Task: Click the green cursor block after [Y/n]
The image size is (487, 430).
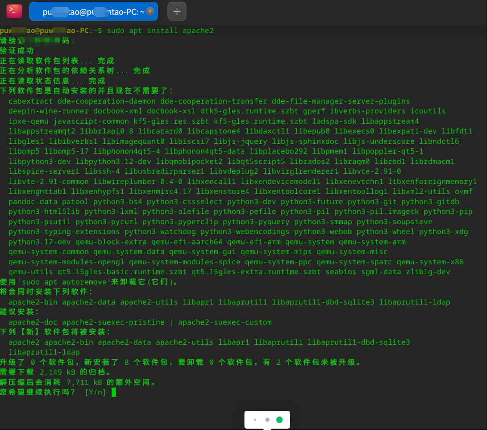Action: click(x=114, y=392)
